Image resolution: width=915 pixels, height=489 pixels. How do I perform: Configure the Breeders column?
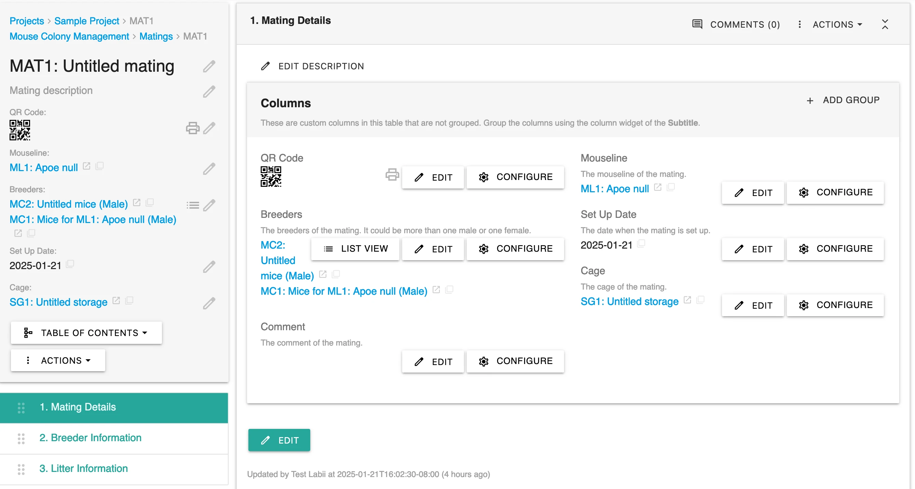pos(515,249)
